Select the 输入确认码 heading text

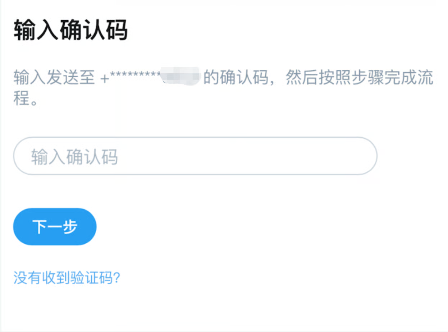point(71,31)
